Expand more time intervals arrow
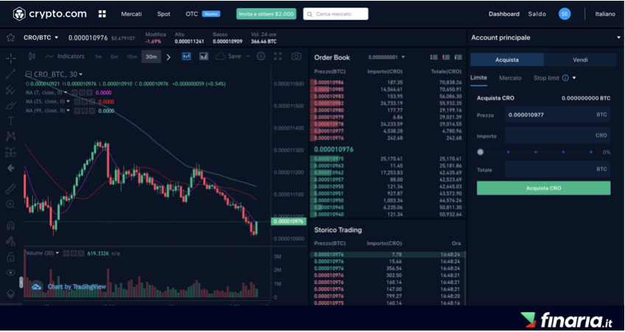The height and width of the screenshot is (332, 625). 168,57
